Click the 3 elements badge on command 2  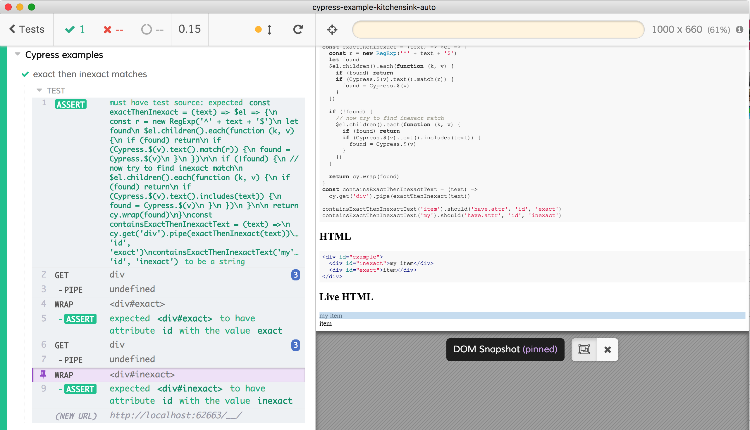(295, 275)
